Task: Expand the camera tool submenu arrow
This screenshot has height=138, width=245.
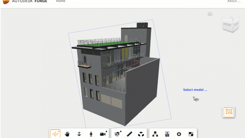Action: (x=106, y=131)
